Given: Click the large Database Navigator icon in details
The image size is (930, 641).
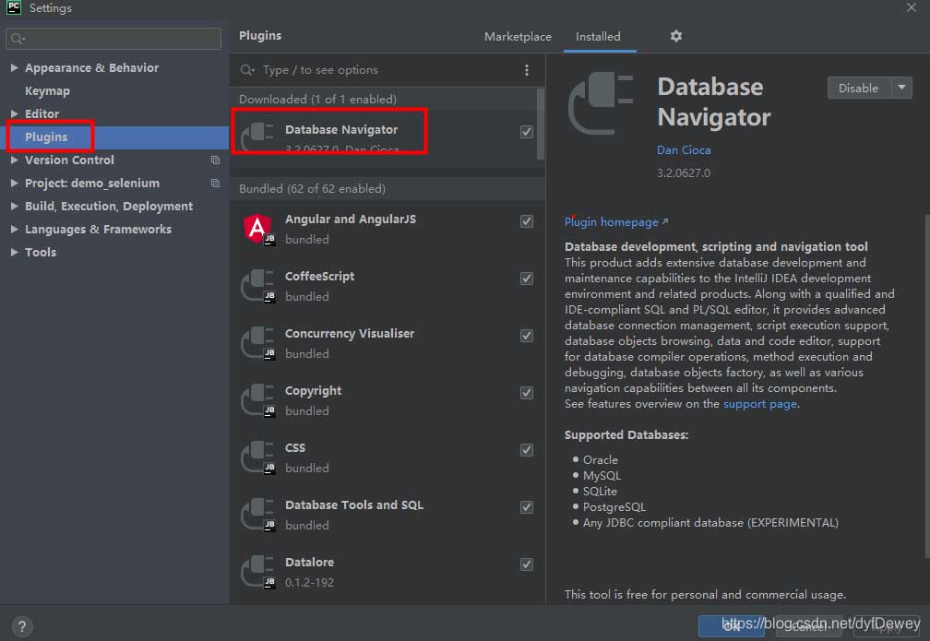Looking at the screenshot, I should [x=601, y=103].
